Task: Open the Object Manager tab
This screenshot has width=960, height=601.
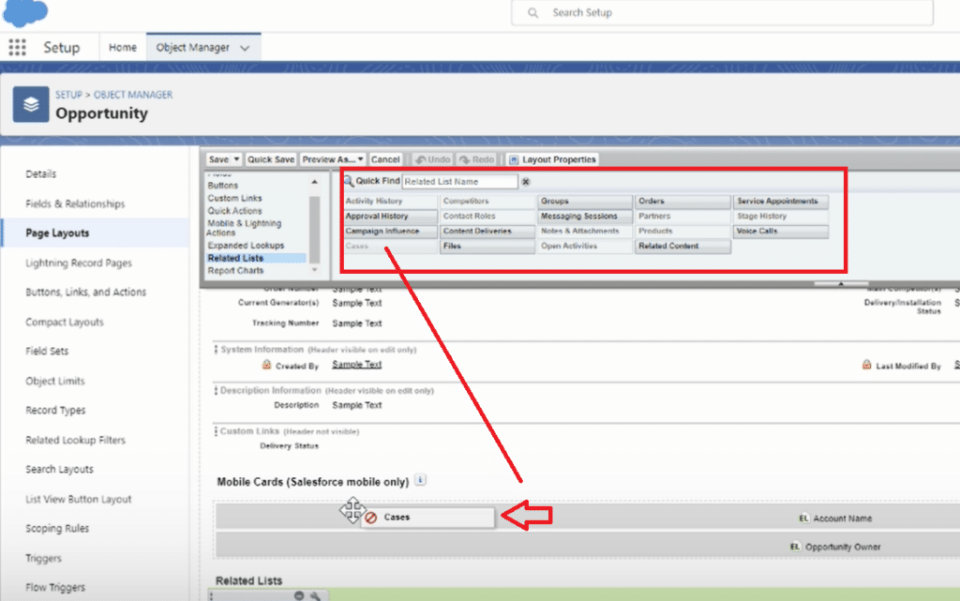Action: (x=192, y=47)
